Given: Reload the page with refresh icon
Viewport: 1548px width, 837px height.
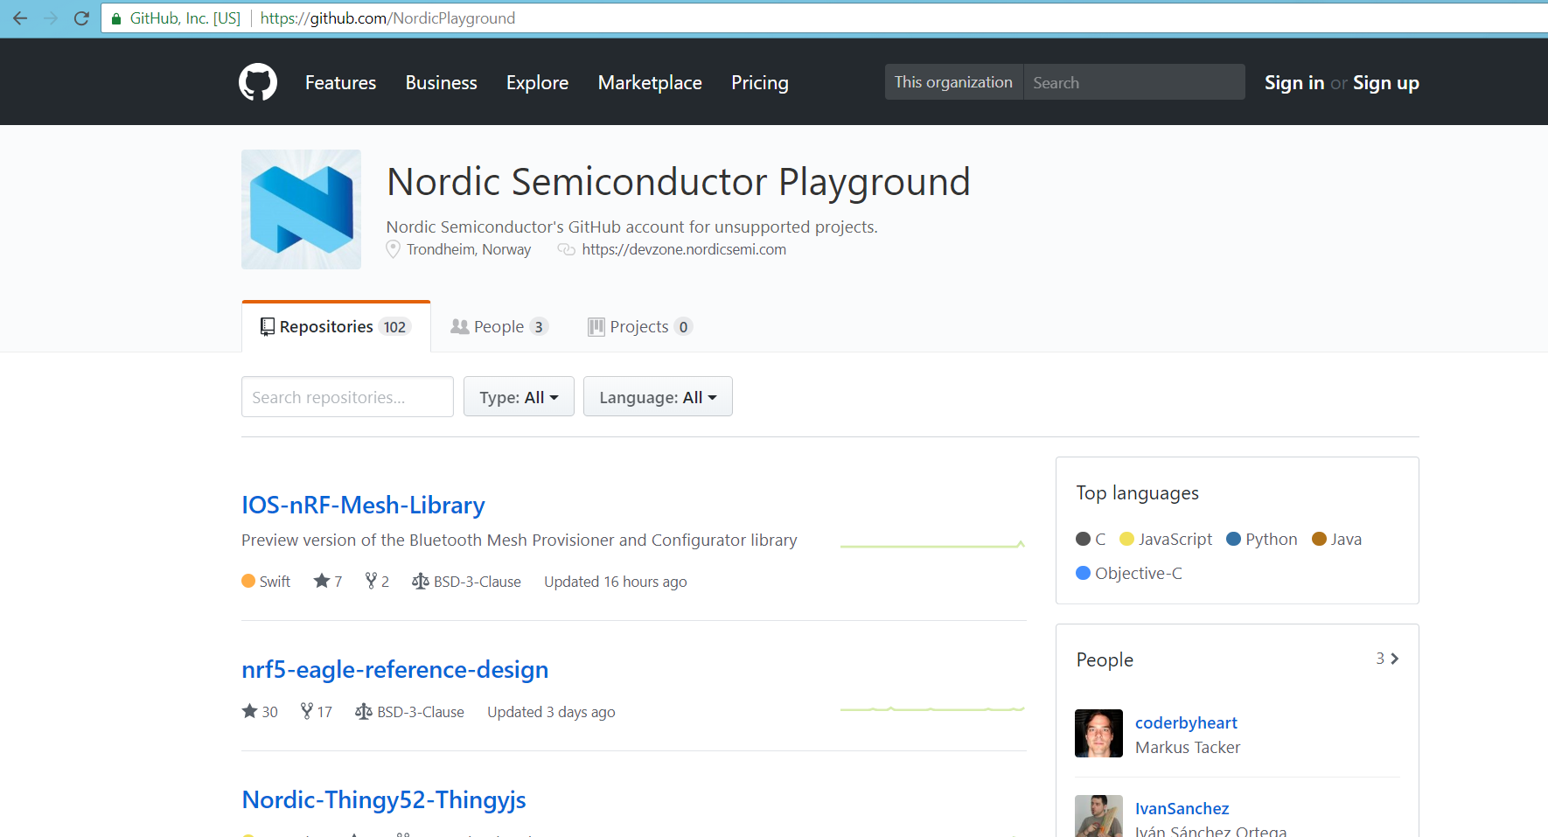Looking at the screenshot, I should click(81, 18).
